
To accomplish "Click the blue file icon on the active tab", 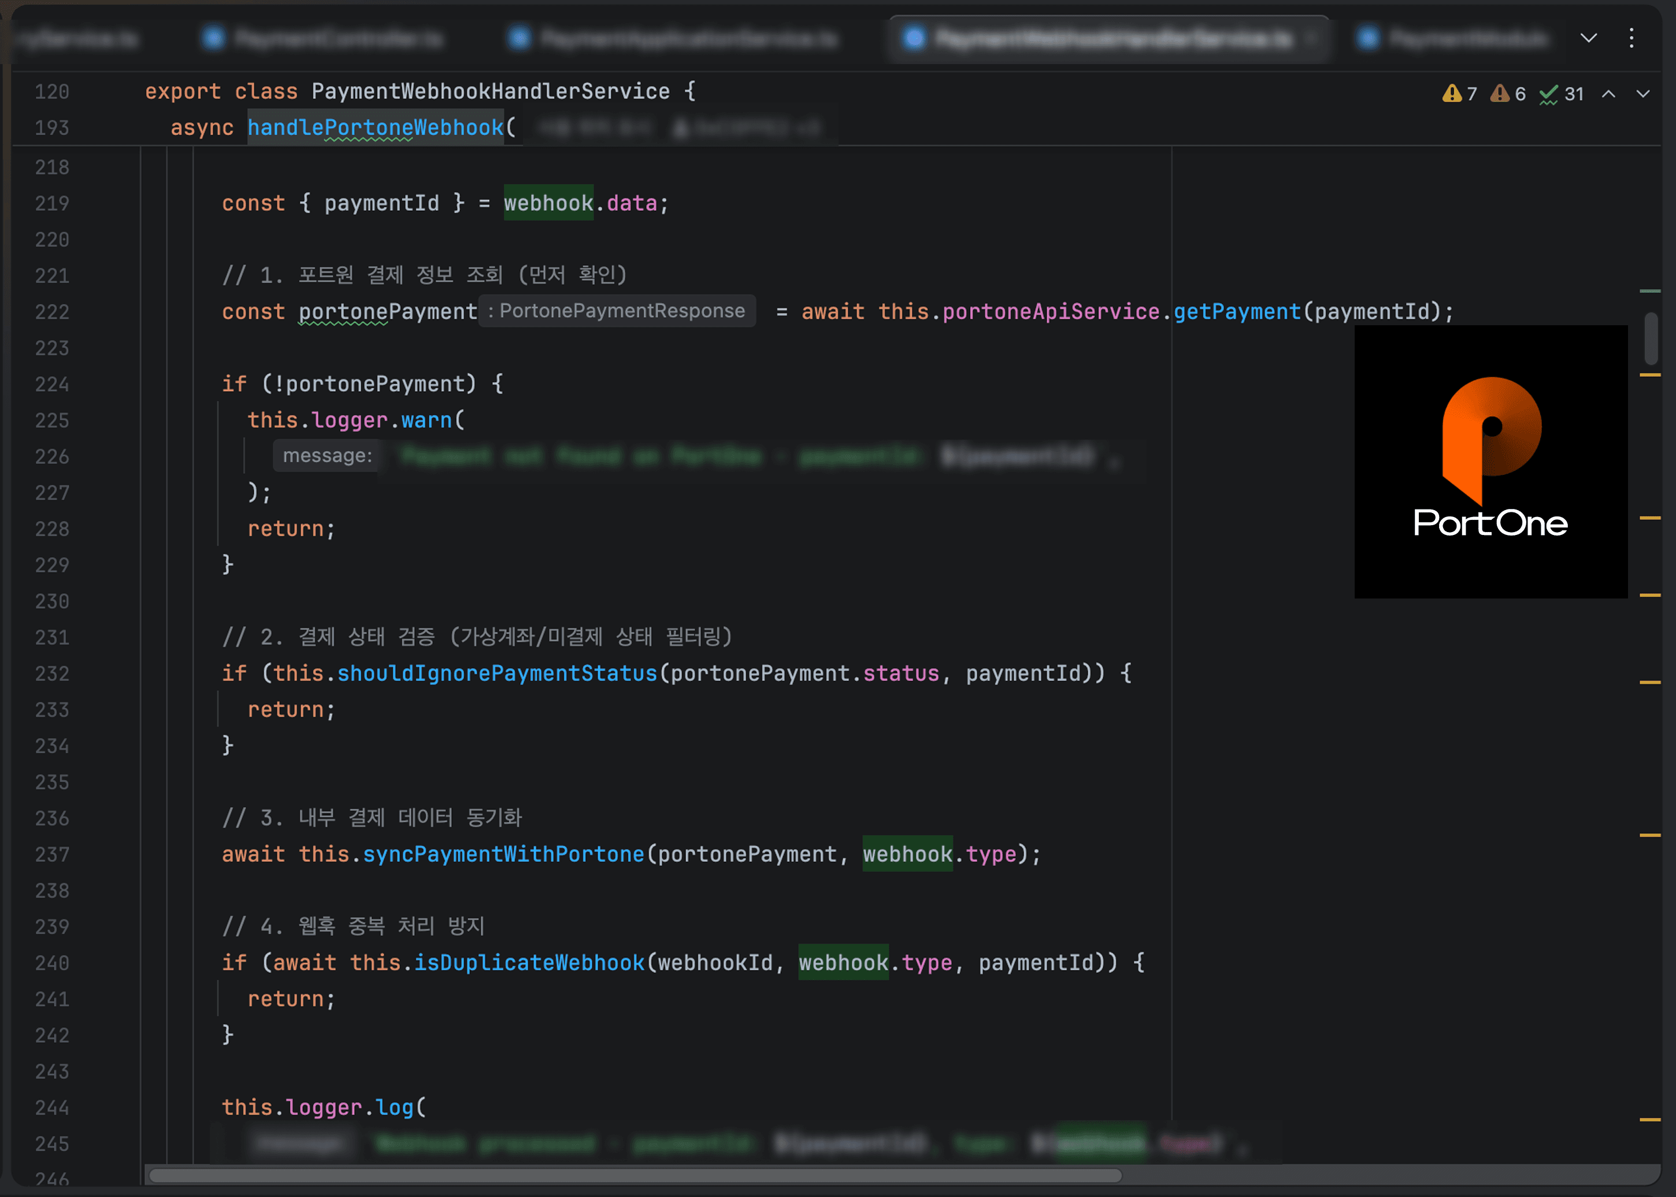I will [914, 38].
